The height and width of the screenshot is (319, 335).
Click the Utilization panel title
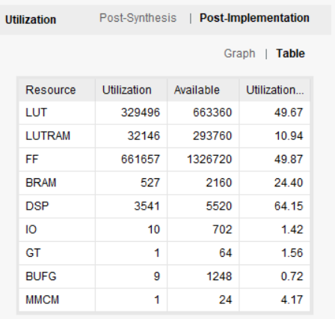pyautogui.click(x=31, y=19)
